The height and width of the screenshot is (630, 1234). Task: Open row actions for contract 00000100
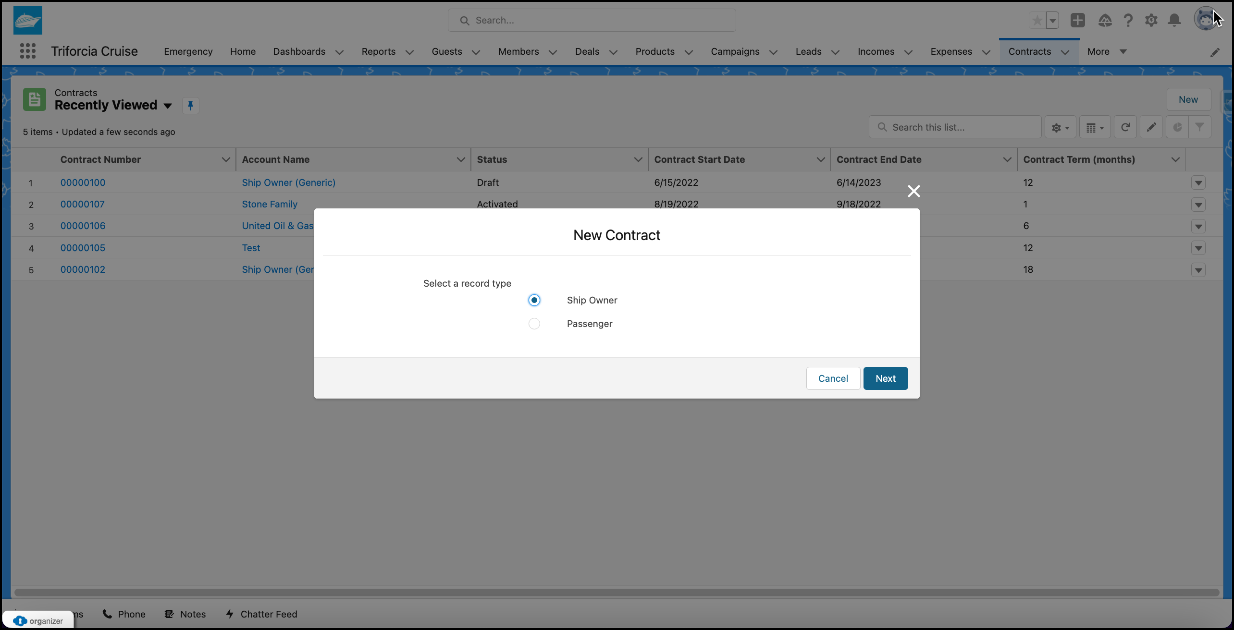[1198, 182]
